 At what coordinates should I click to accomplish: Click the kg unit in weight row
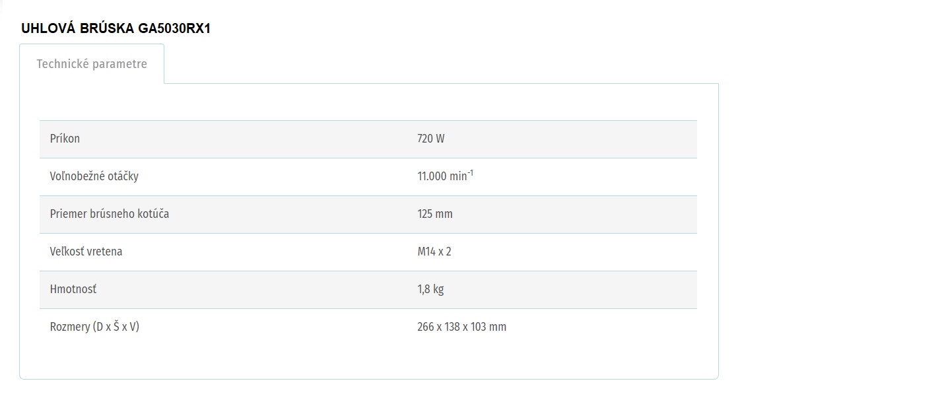(438, 290)
